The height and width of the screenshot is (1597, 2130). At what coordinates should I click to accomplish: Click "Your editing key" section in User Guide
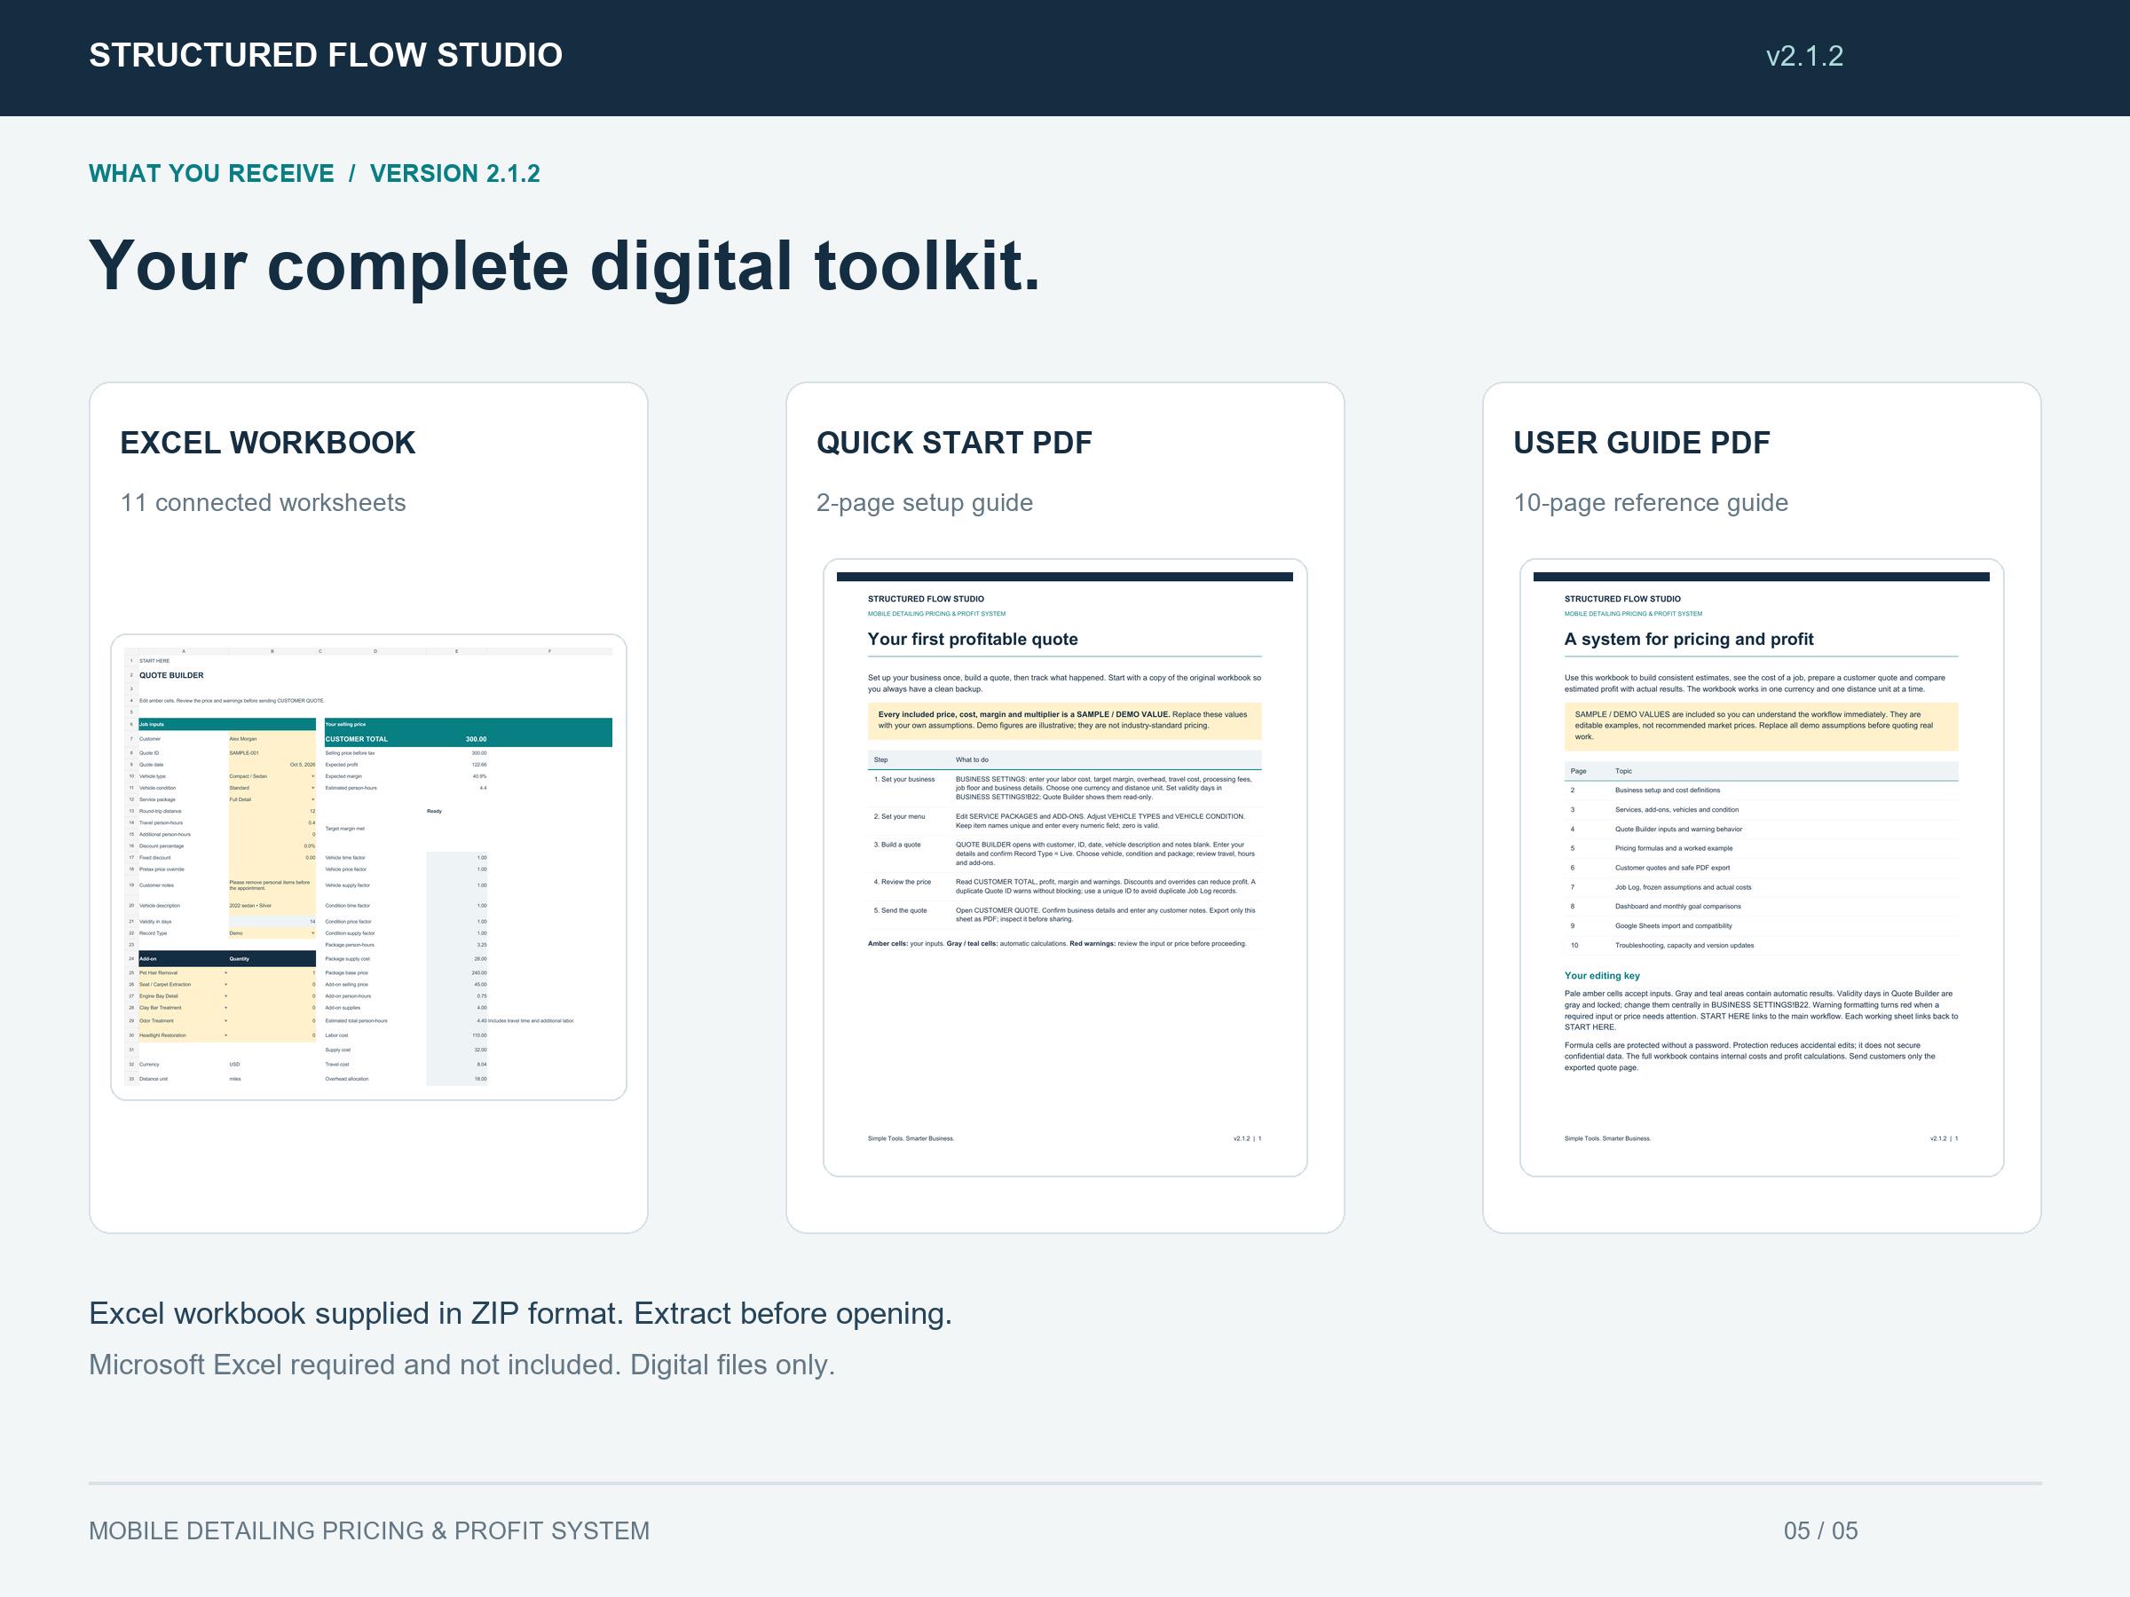[x=1602, y=975]
